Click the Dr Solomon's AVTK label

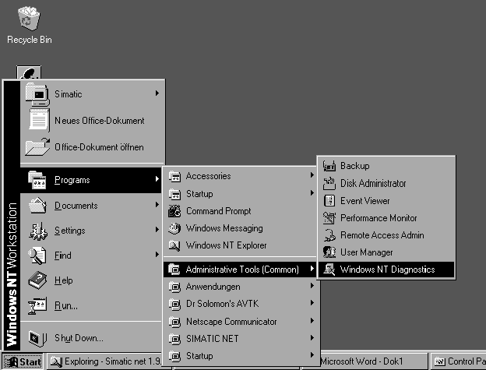[x=222, y=304]
